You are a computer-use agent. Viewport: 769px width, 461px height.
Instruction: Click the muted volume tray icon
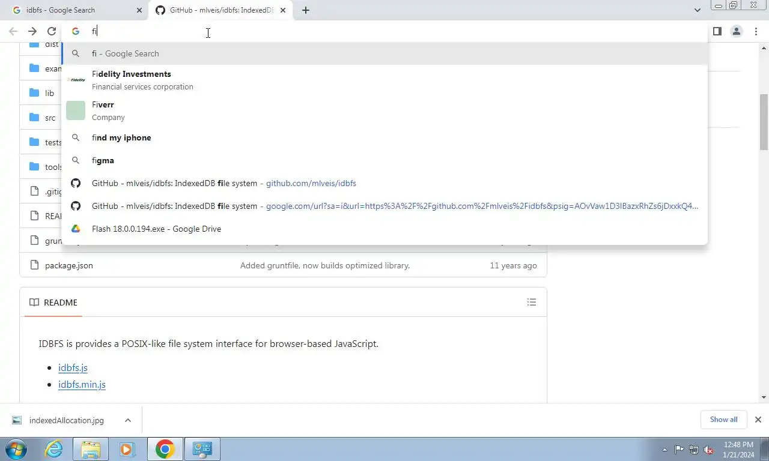[x=708, y=450]
